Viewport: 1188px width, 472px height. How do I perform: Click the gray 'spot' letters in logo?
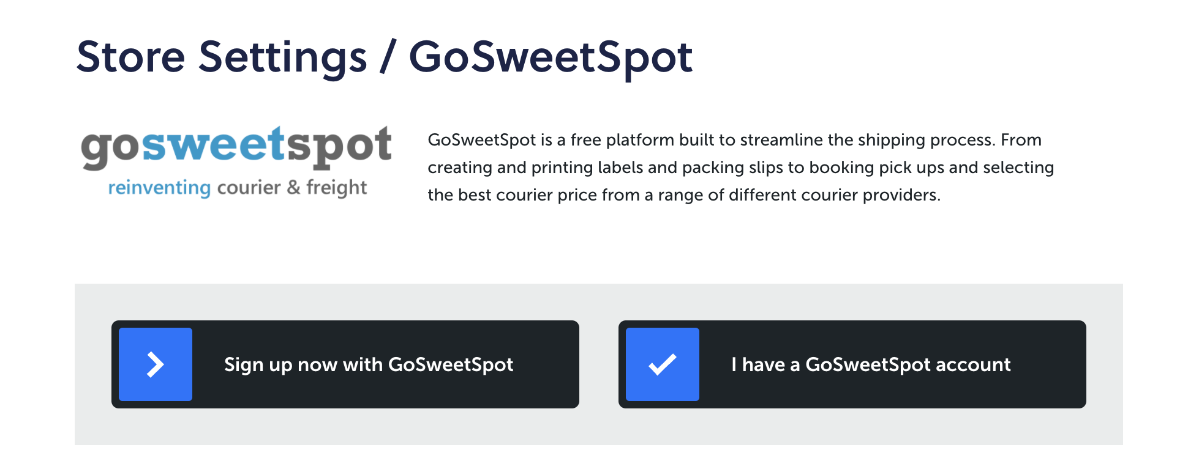coord(339,148)
